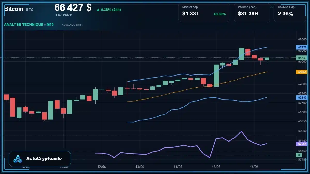Click the purple 62.82 RSI tag
Screen dimensions: 310x174
[302, 144]
